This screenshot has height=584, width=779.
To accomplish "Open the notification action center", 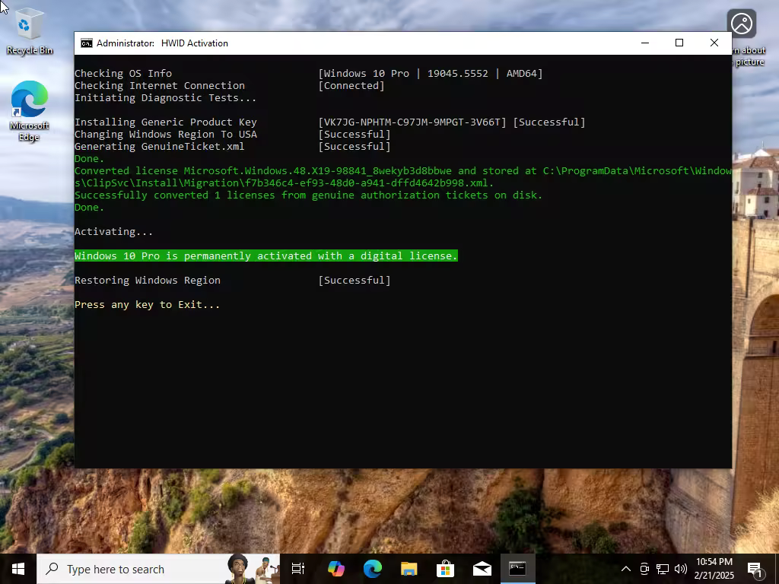I will (755, 569).
